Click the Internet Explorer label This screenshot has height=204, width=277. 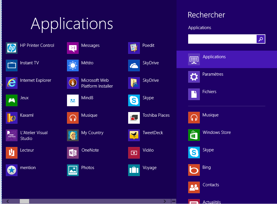coord(36,80)
